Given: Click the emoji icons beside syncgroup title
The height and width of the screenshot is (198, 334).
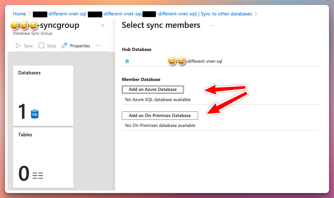Looking at the screenshot, I should coord(24,26).
